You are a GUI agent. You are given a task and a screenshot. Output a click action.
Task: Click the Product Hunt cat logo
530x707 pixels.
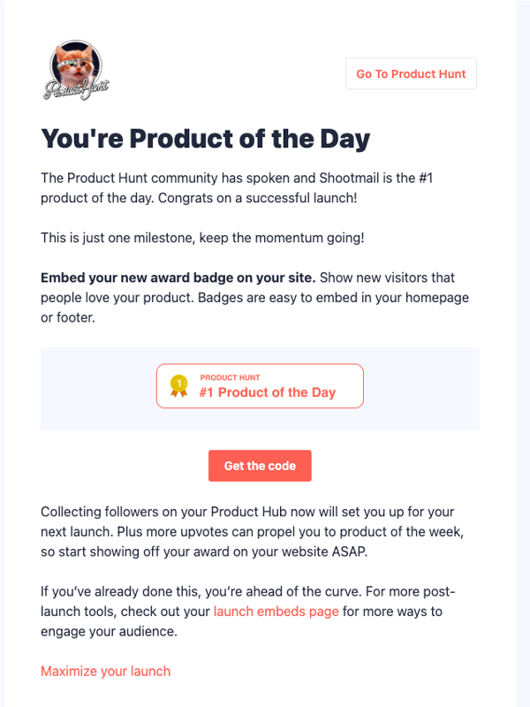[76, 71]
